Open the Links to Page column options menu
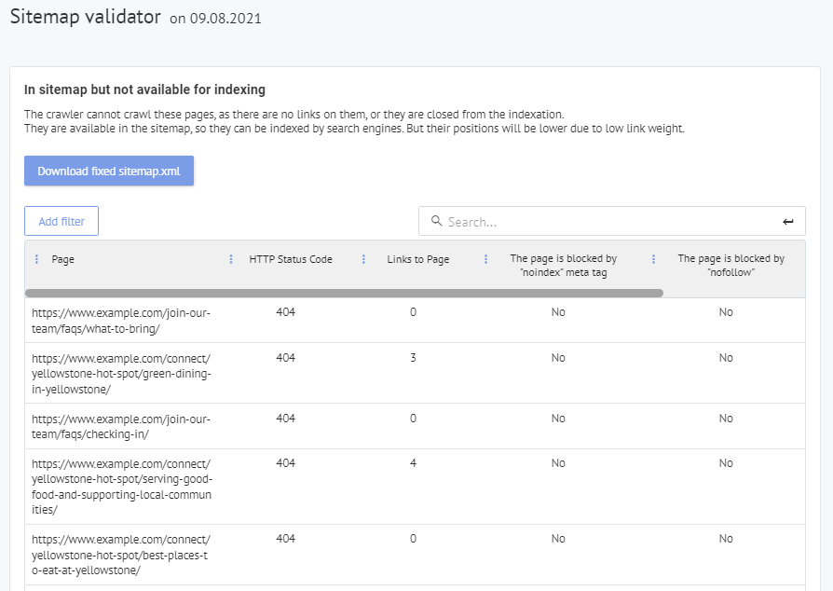The width and height of the screenshot is (833, 591). [363, 259]
